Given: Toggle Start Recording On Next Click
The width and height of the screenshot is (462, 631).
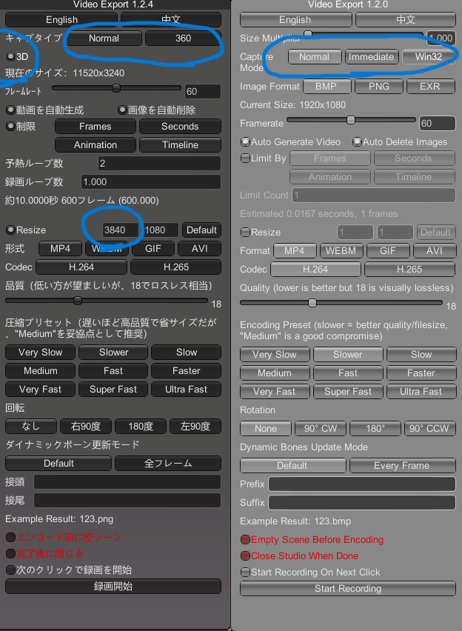Looking at the screenshot, I should pyautogui.click(x=246, y=572).
